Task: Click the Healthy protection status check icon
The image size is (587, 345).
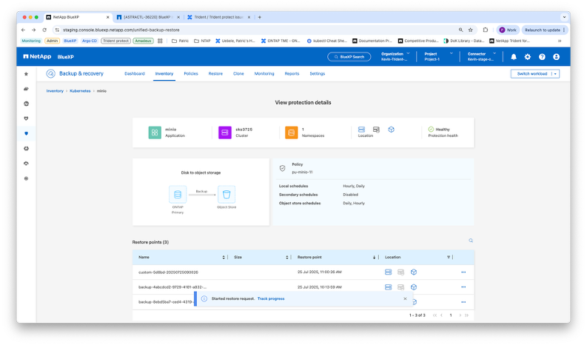Action: (431, 130)
